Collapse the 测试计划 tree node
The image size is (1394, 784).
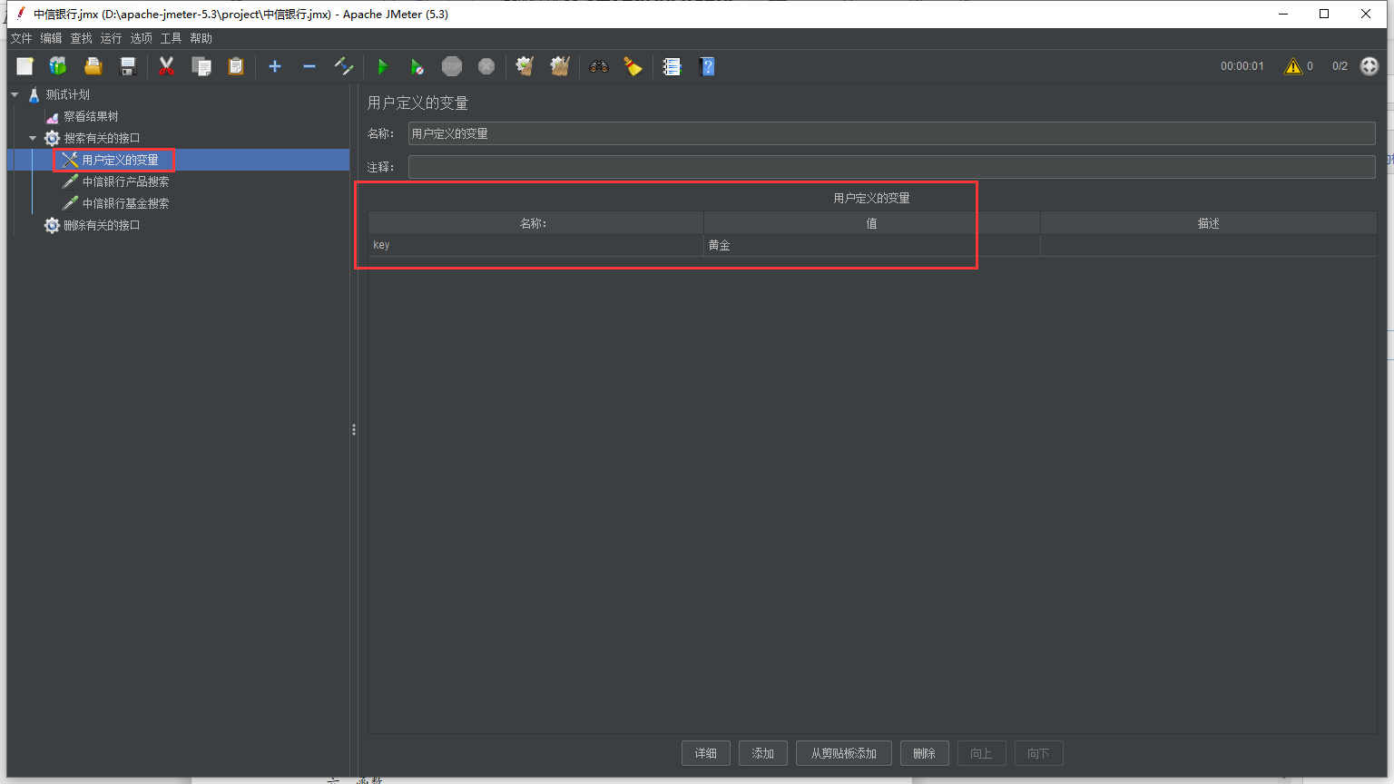click(x=15, y=94)
